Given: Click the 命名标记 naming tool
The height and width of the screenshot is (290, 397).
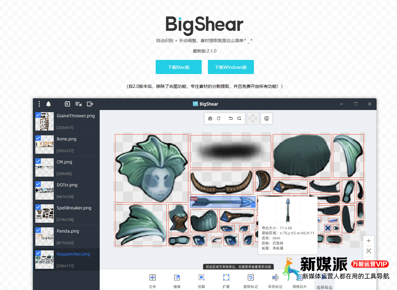Looking at the screenshot, I should (x=275, y=280).
